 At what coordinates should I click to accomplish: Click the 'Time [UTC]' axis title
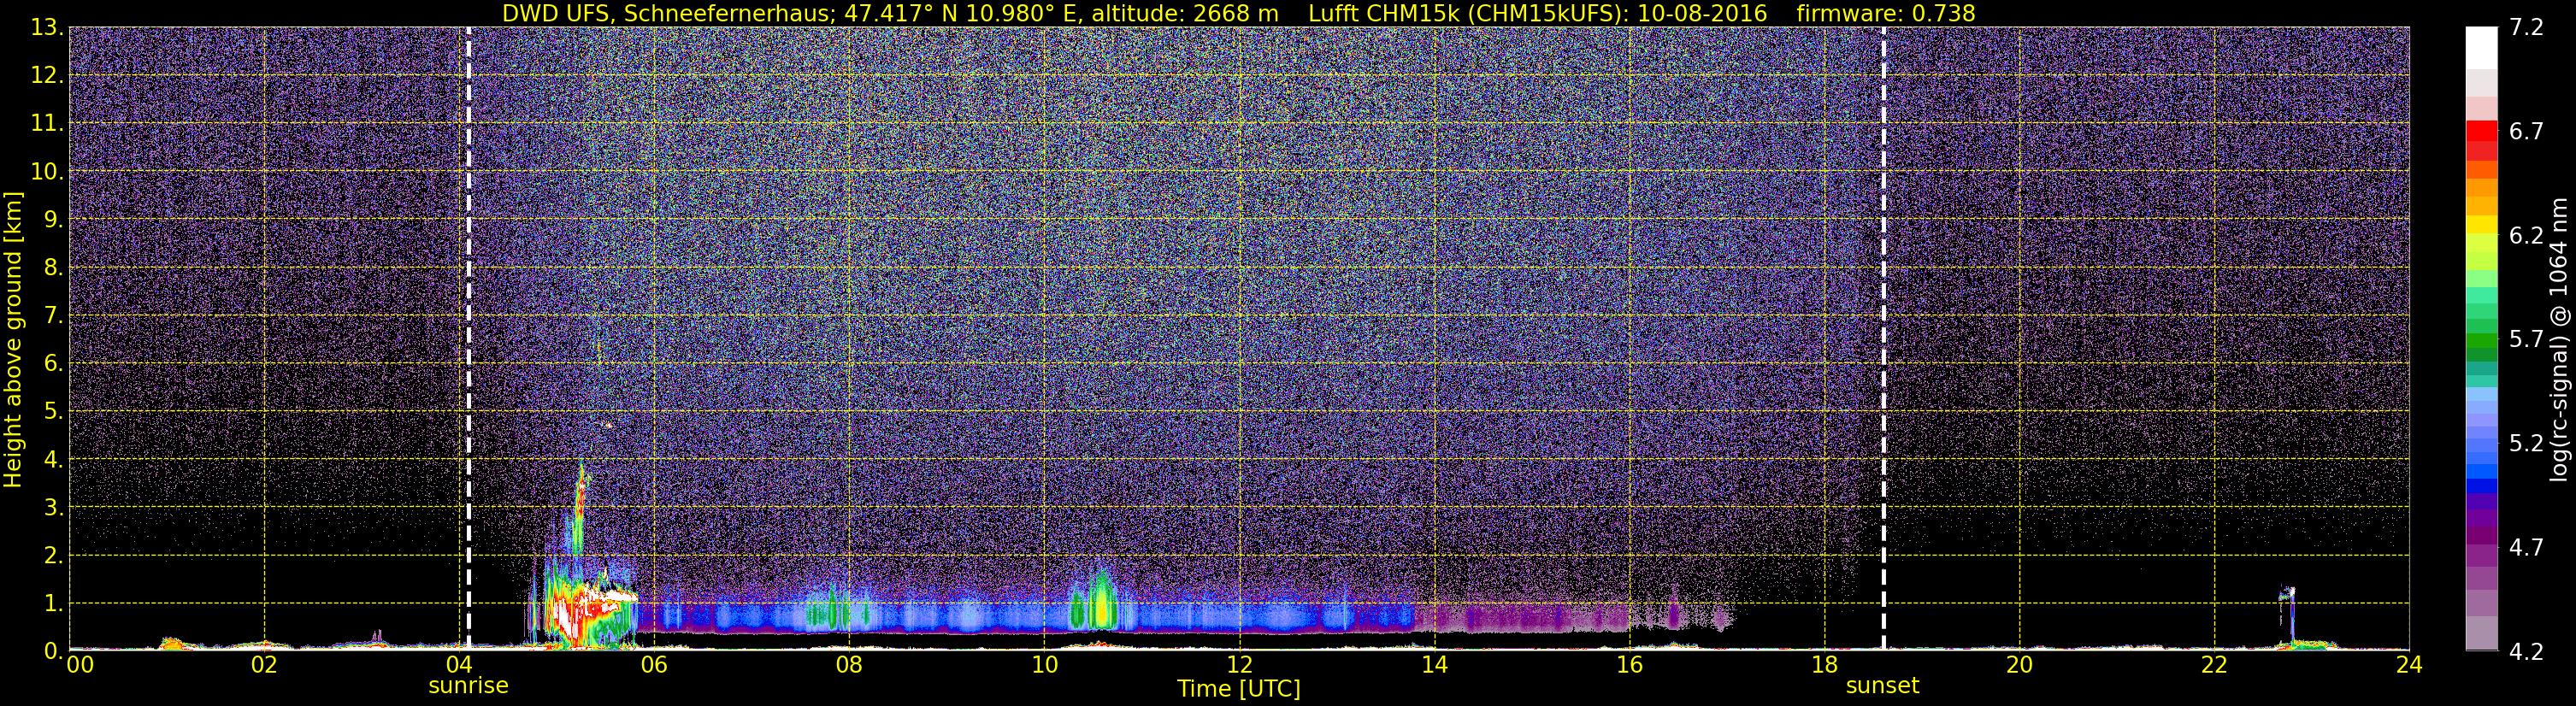point(1239,689)
